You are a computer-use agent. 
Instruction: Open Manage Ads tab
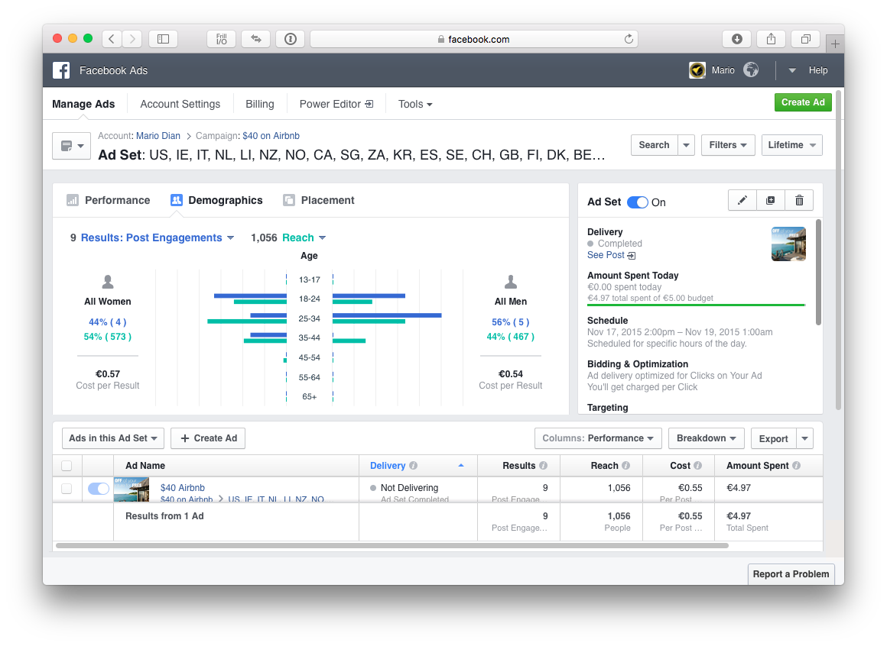click(x=83, y=104)
